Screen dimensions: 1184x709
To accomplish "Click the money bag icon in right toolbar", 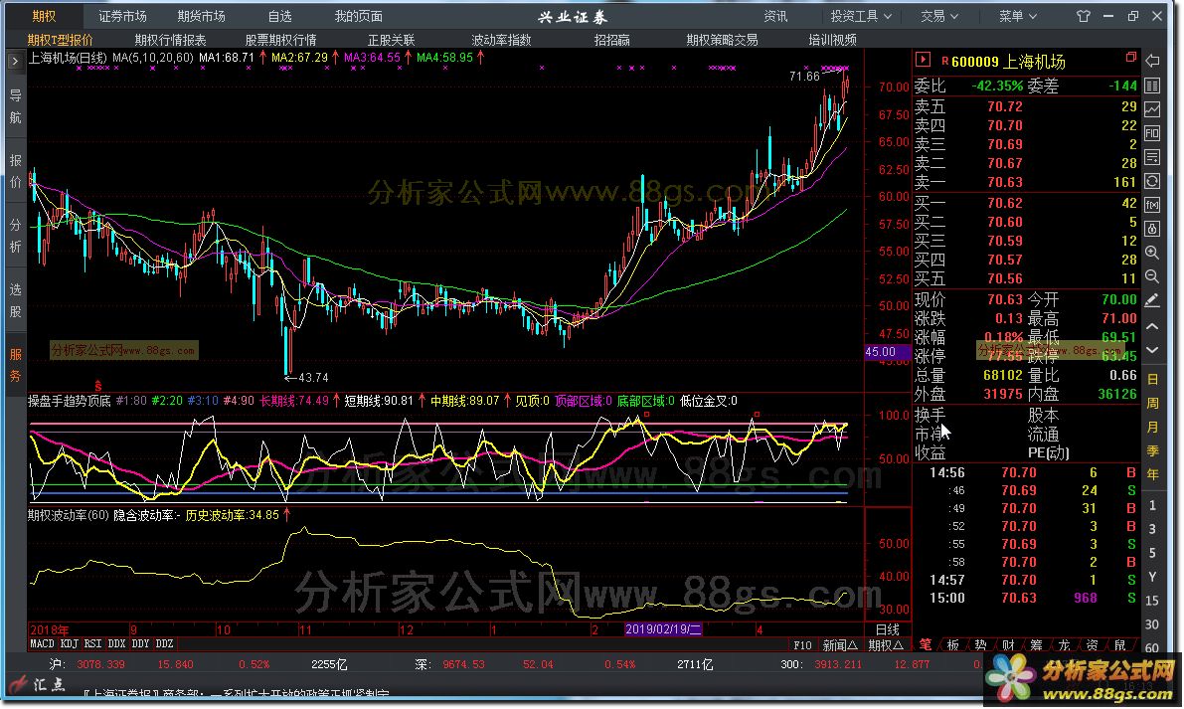I will click(x=1152, y=229).
